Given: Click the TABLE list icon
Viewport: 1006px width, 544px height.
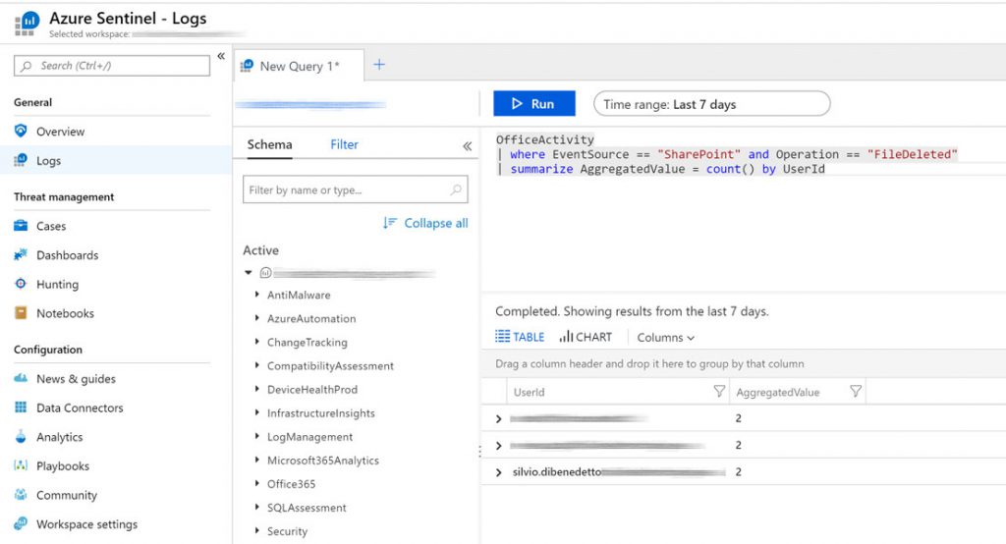Looking at the screenshot, I should pos(502,336).
